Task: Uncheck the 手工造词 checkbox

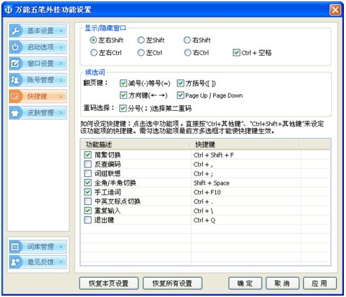Action: tap(87, 192)
